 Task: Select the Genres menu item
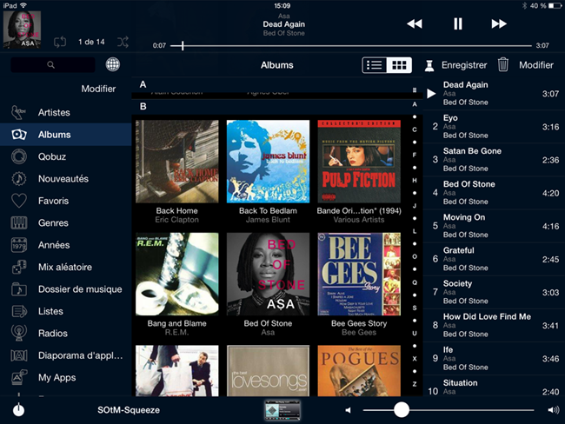[65, 223]
